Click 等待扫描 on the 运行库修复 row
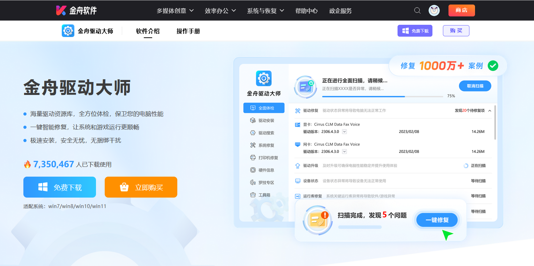Screen dimensions: 534x266 [x=478, y=196]
